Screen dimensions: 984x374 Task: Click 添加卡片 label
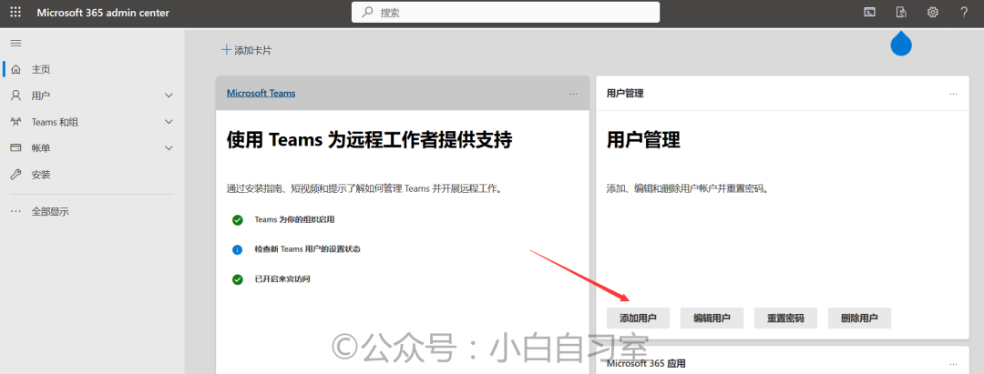pyautogui.click(x=253, y=51)
